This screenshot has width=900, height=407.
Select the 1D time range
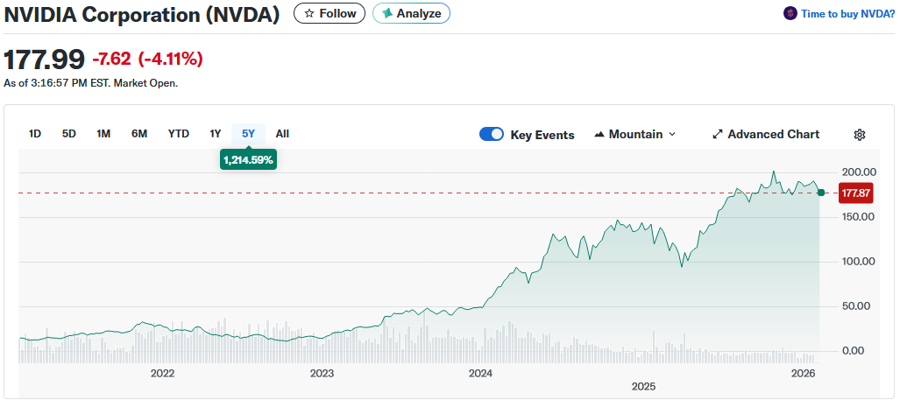pyautogui.click(x=35, y=134)
